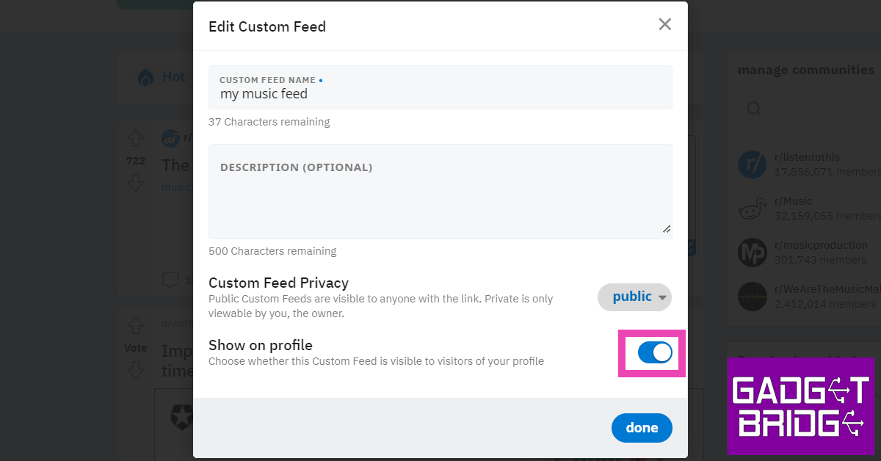Edit the Custom Feed Name field

point(440,94)
